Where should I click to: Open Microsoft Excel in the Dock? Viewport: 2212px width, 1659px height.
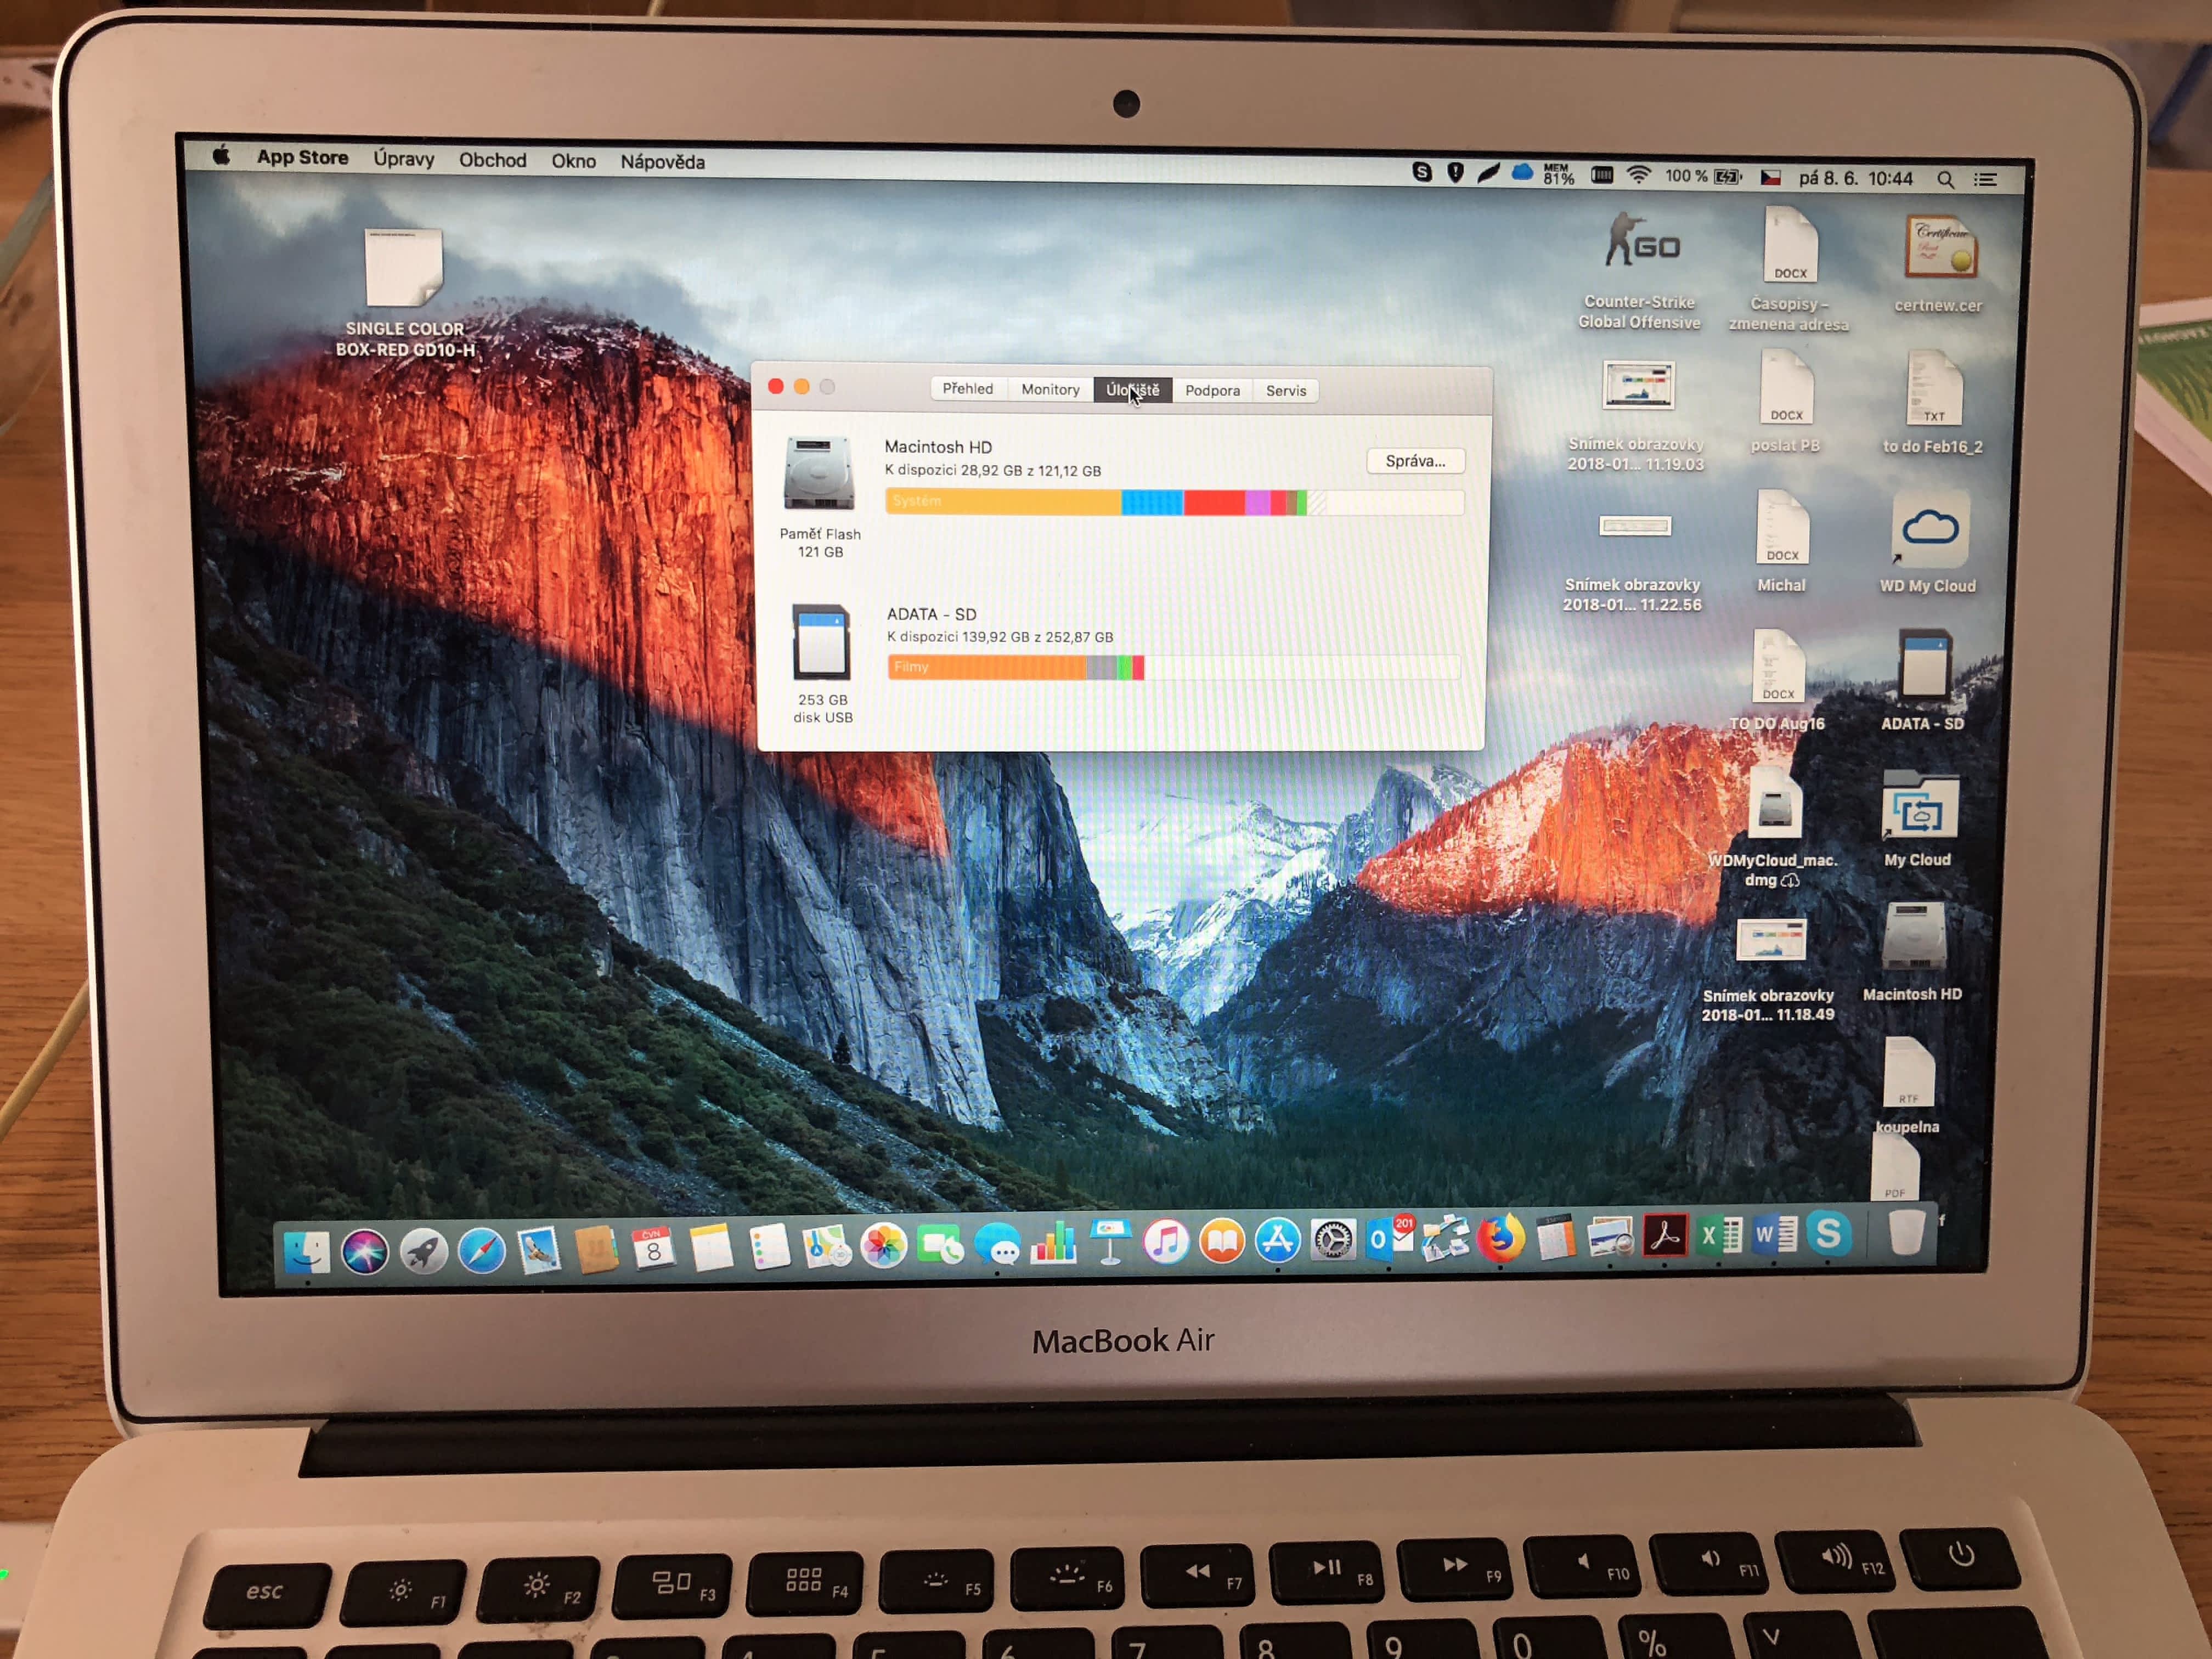[x=1720, y=1236]
